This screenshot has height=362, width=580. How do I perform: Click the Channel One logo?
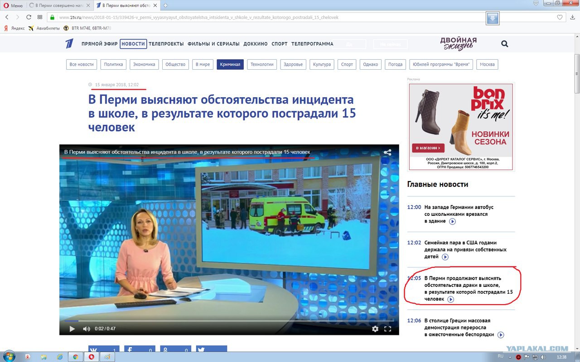click(x=69, y=44)
